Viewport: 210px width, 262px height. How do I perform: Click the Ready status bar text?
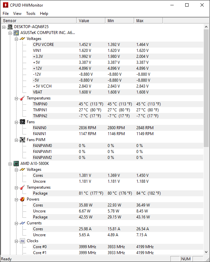[x=6, y=259]
